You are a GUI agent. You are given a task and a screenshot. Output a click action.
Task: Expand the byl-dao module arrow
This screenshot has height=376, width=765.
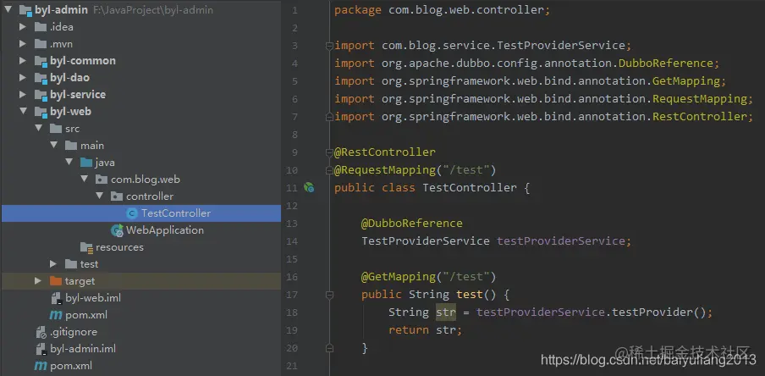pos(23,78)
